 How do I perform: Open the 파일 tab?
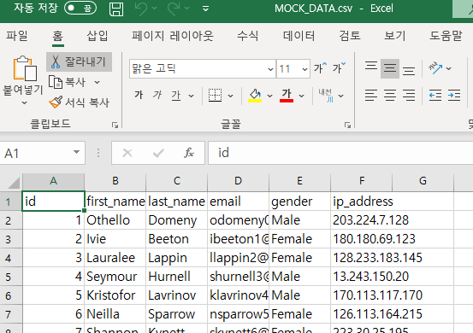coord(17,36)
